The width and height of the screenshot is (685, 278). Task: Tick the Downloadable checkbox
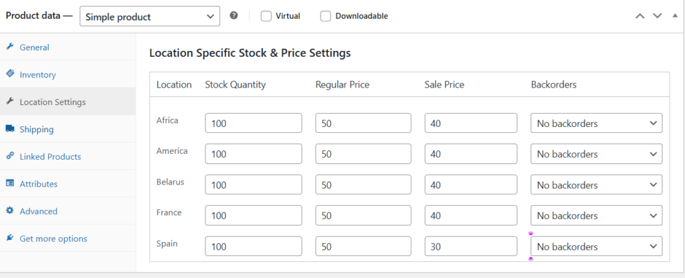(326, 16)
